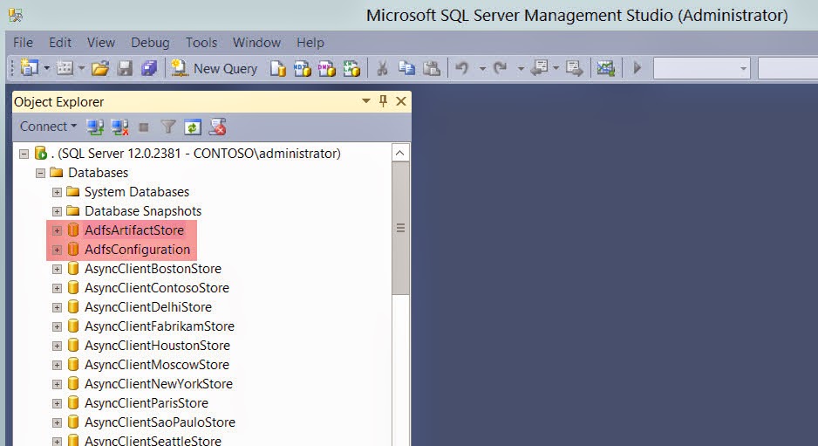Select the Databases folder label
This screenshot has height=446, width=818.
point(98,173)
